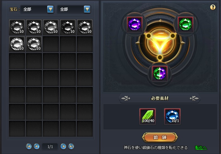
Task: Select the first white gem in inventory
Action: click(17, 27)
